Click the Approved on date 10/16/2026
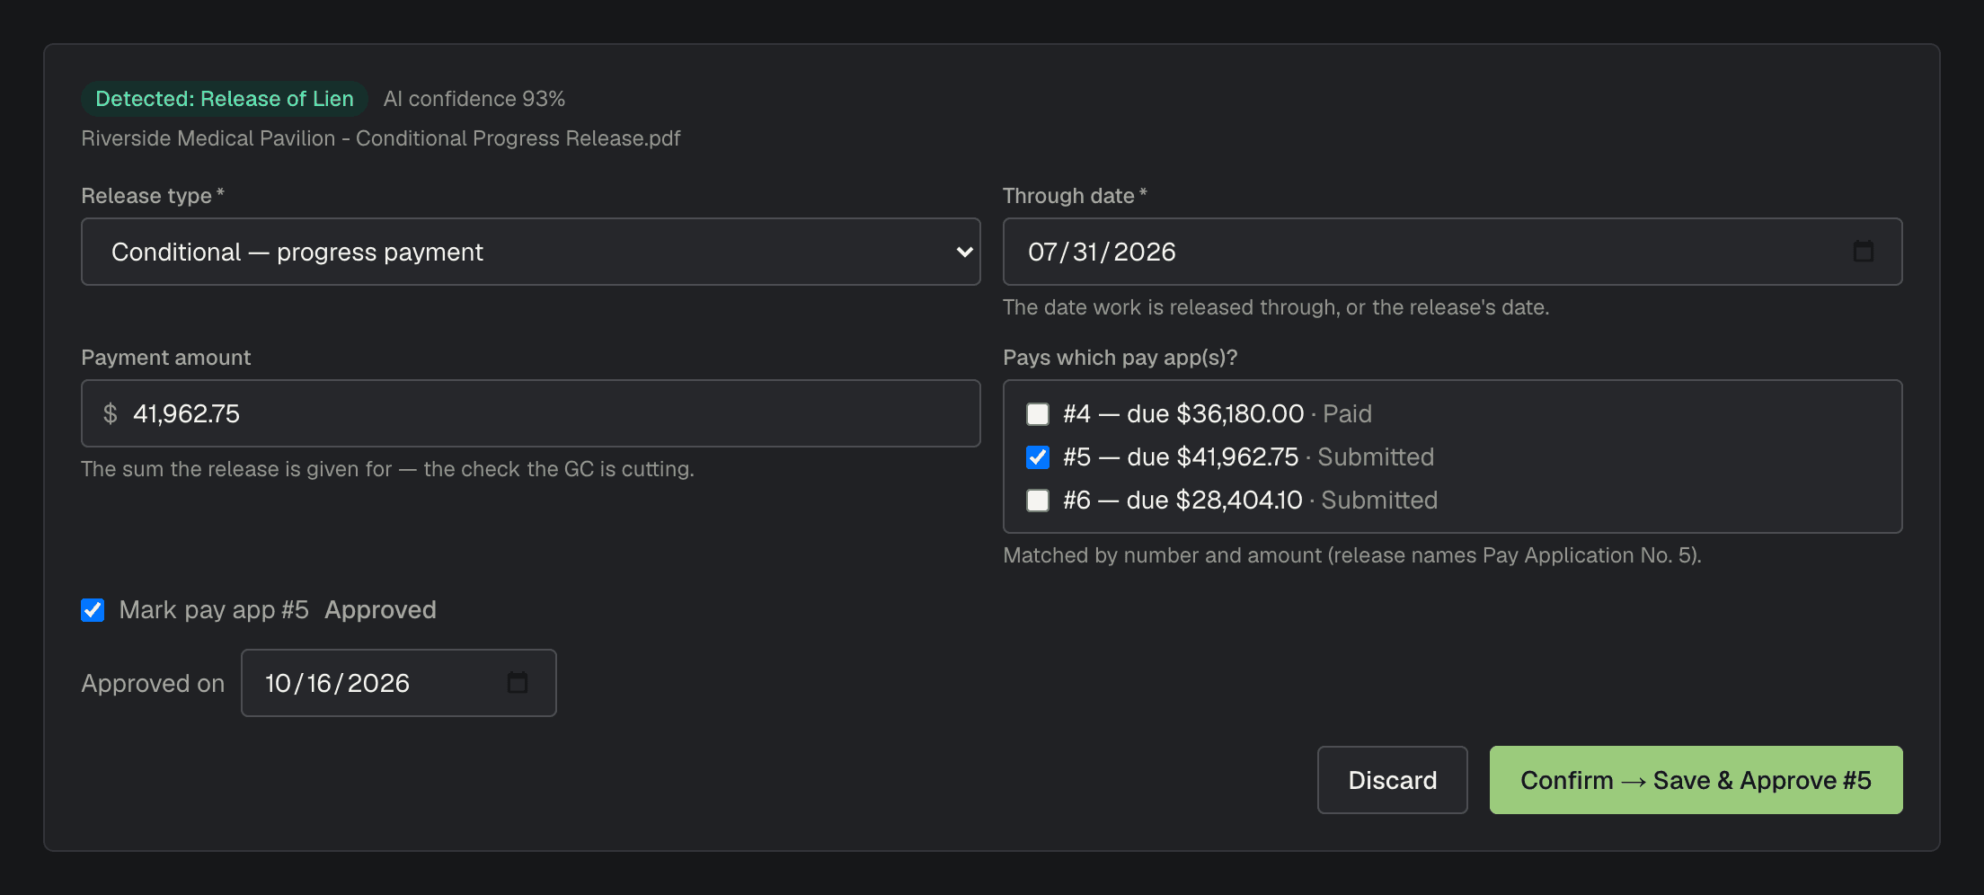 pos(399,683)
